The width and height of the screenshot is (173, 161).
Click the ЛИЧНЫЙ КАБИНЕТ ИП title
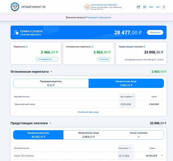coord(33,7)
